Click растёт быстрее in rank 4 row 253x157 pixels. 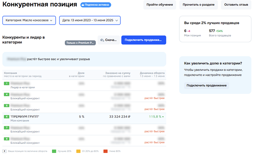coord(154,98)
